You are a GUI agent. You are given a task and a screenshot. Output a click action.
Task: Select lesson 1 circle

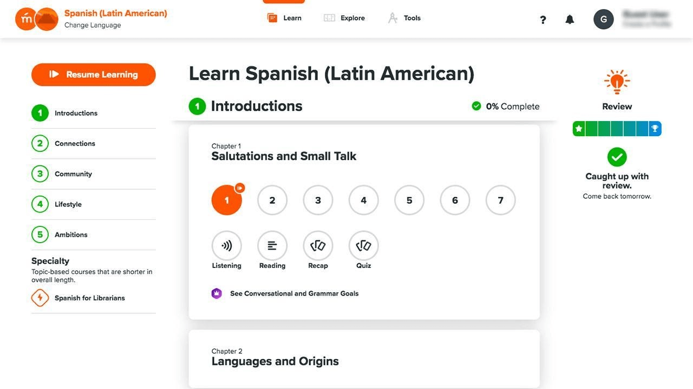226,200
